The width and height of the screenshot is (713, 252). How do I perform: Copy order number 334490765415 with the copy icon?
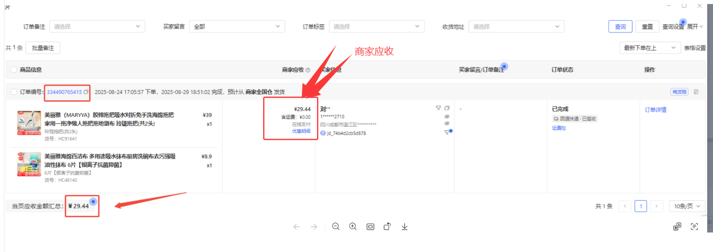click(x=86, y=92)
